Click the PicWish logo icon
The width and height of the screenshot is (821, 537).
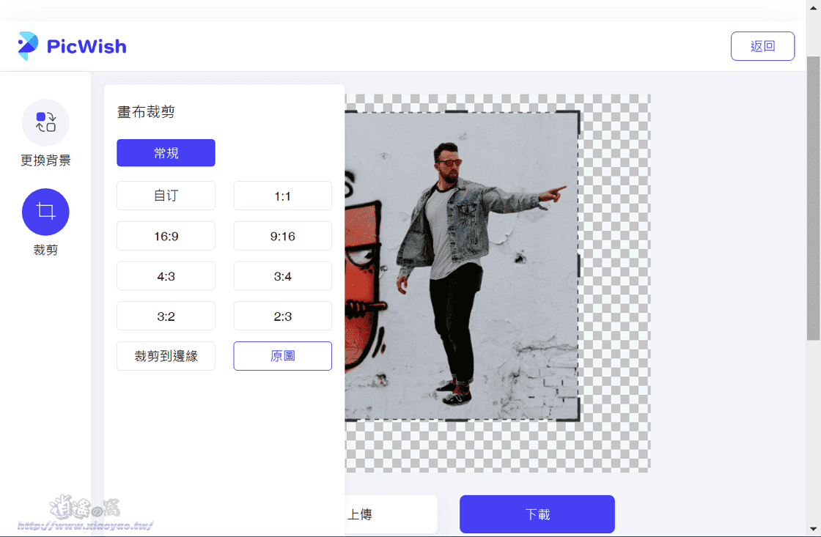[x=28, y=45]
